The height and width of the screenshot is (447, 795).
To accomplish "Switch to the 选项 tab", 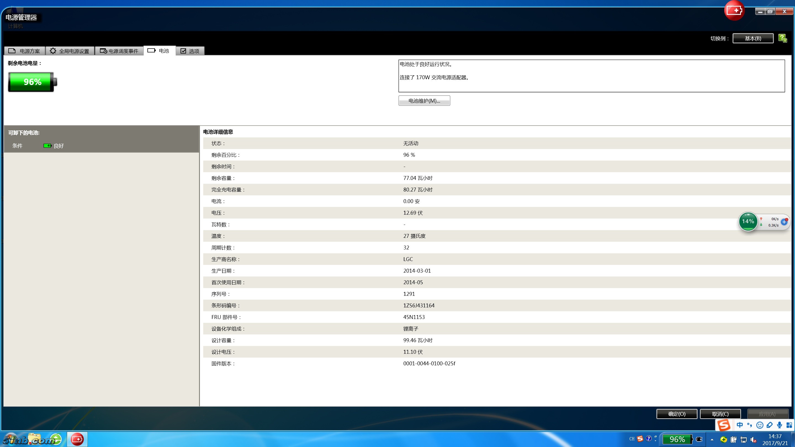I will [190, 51].
